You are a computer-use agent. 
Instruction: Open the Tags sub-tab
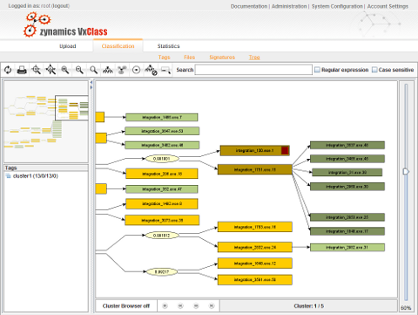(164, 58)
